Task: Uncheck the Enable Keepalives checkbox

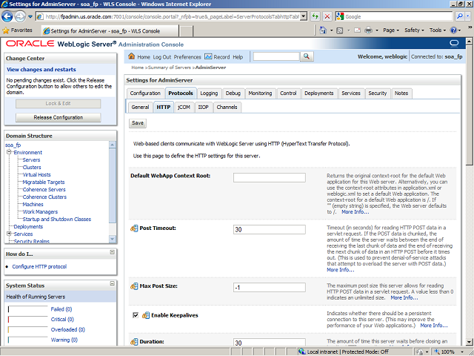Action: coord(135,315)
